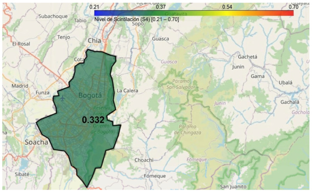Click the Cota town label
The height and width of the screenshot is (193, 313).
pyautogui.click(x=79, y=59)
